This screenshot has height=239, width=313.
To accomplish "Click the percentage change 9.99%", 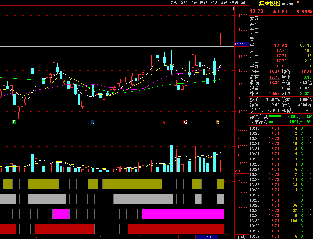I will click(304, 12).
